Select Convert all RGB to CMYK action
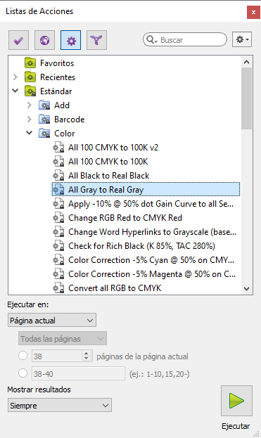261x438 pixels. (x=115, y=288)
